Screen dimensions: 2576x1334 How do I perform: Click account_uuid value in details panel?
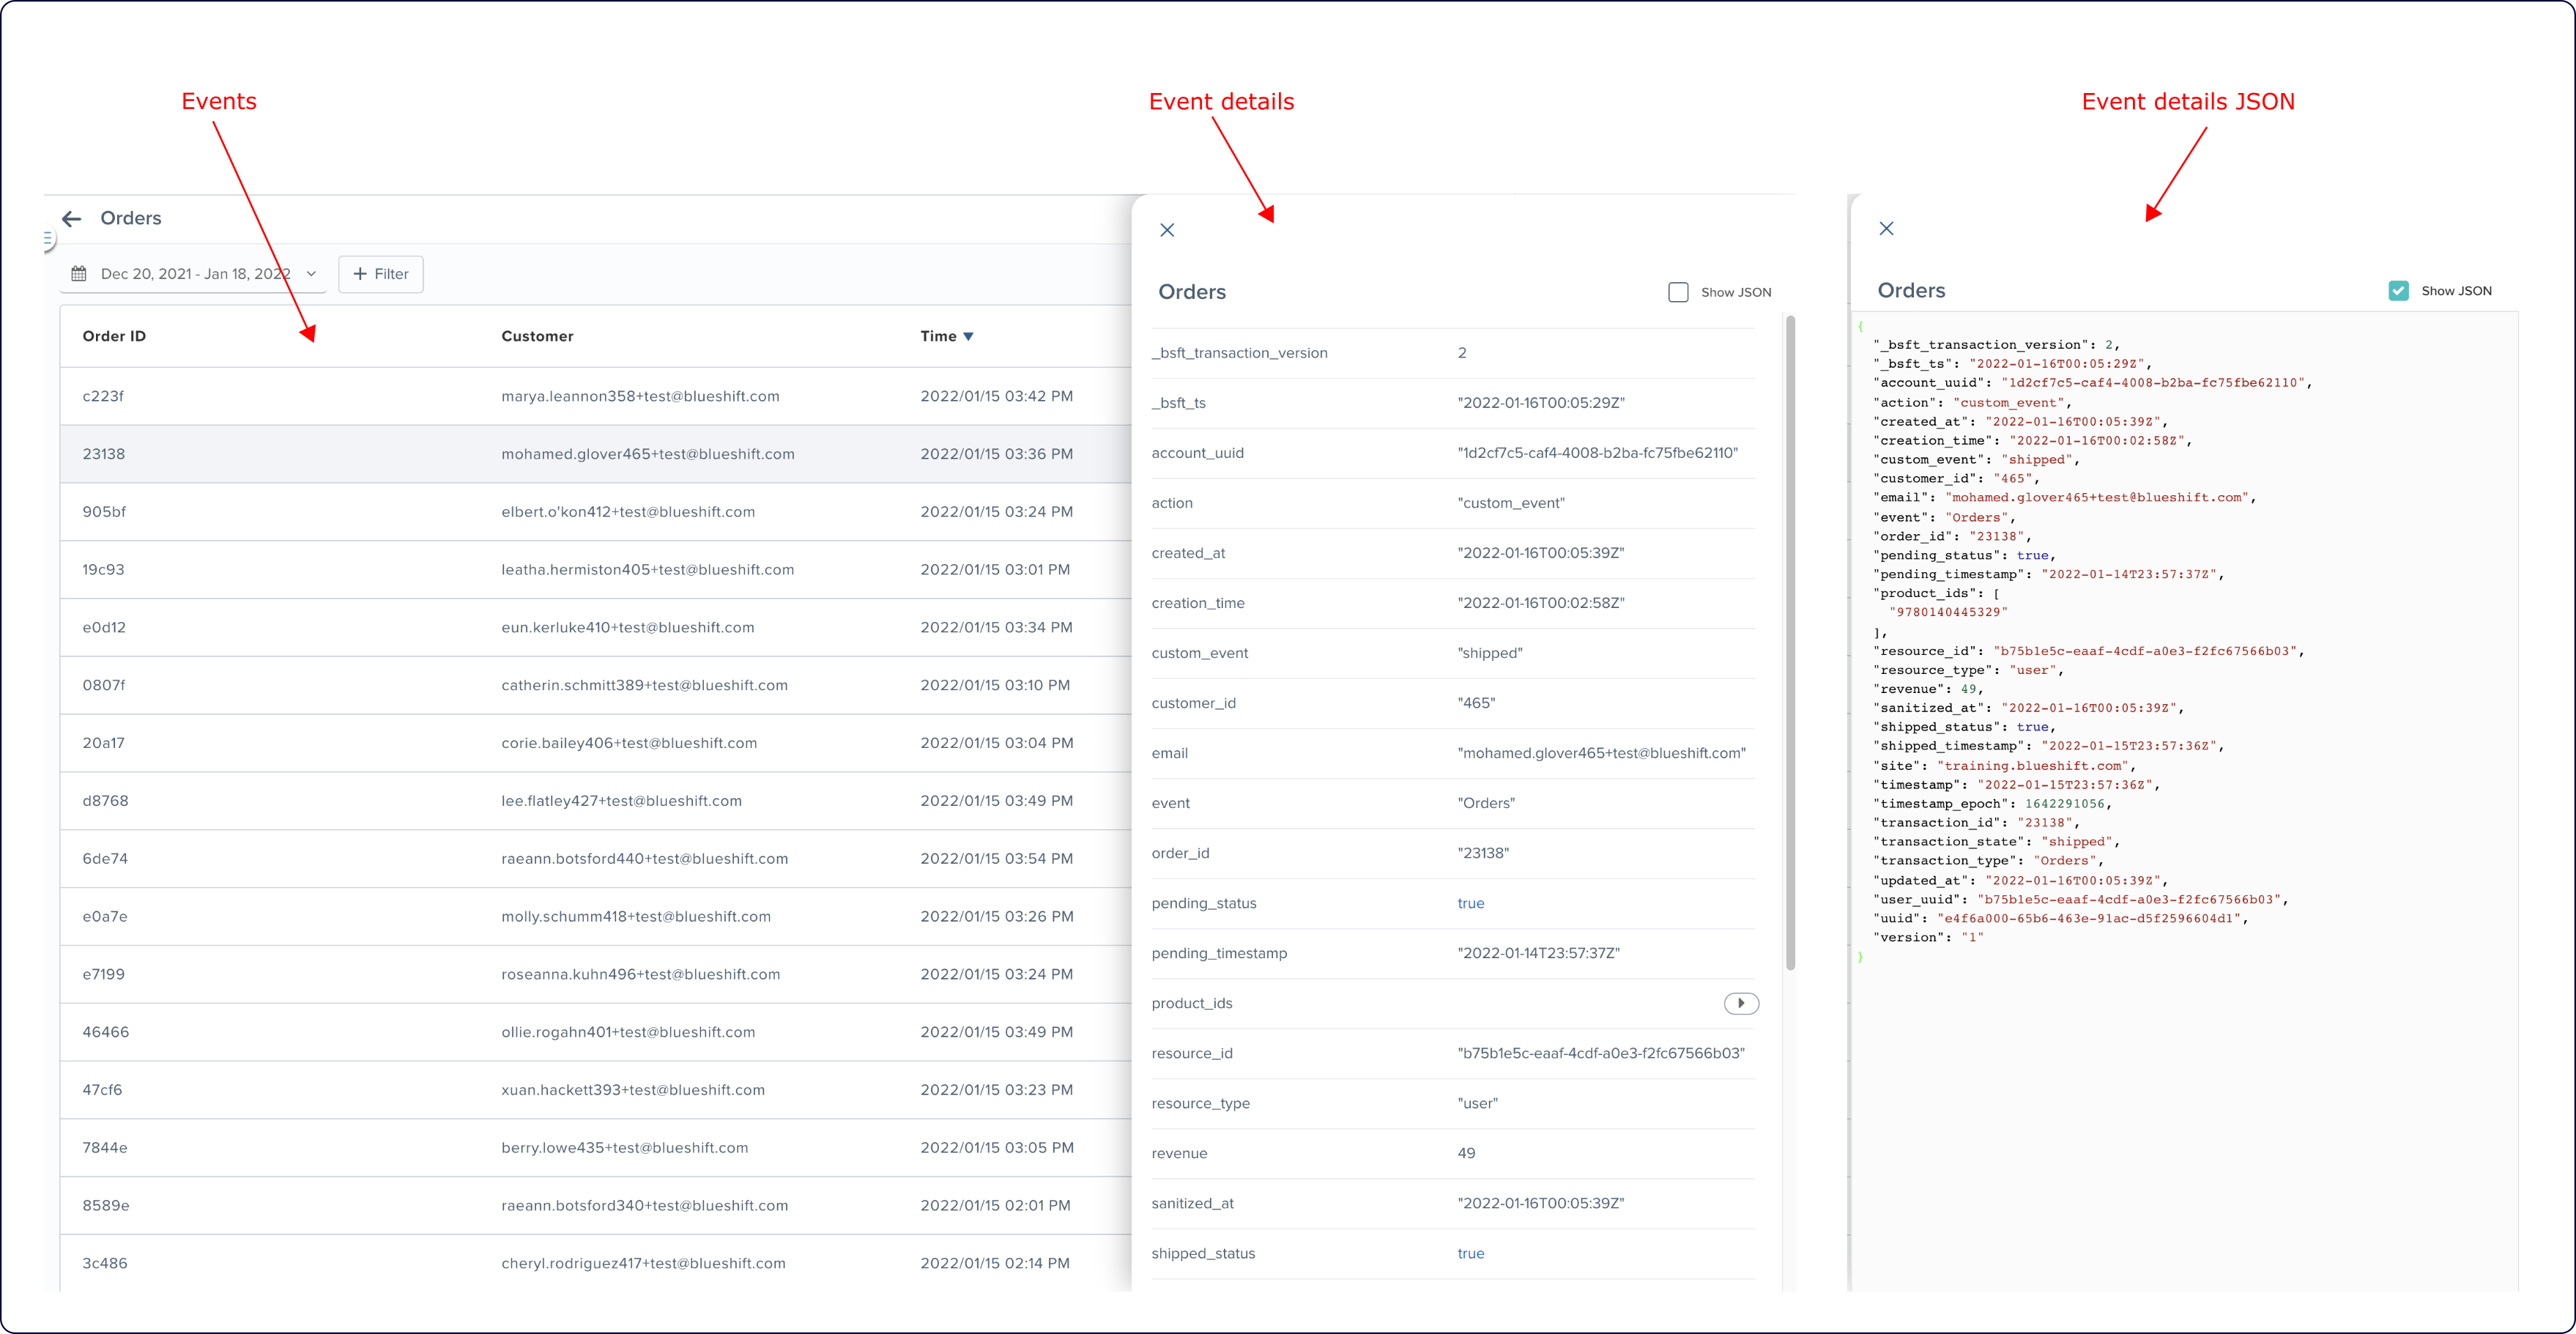[x=1597, y=453]
